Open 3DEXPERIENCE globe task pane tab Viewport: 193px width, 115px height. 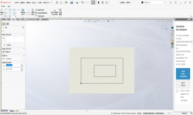172,28
